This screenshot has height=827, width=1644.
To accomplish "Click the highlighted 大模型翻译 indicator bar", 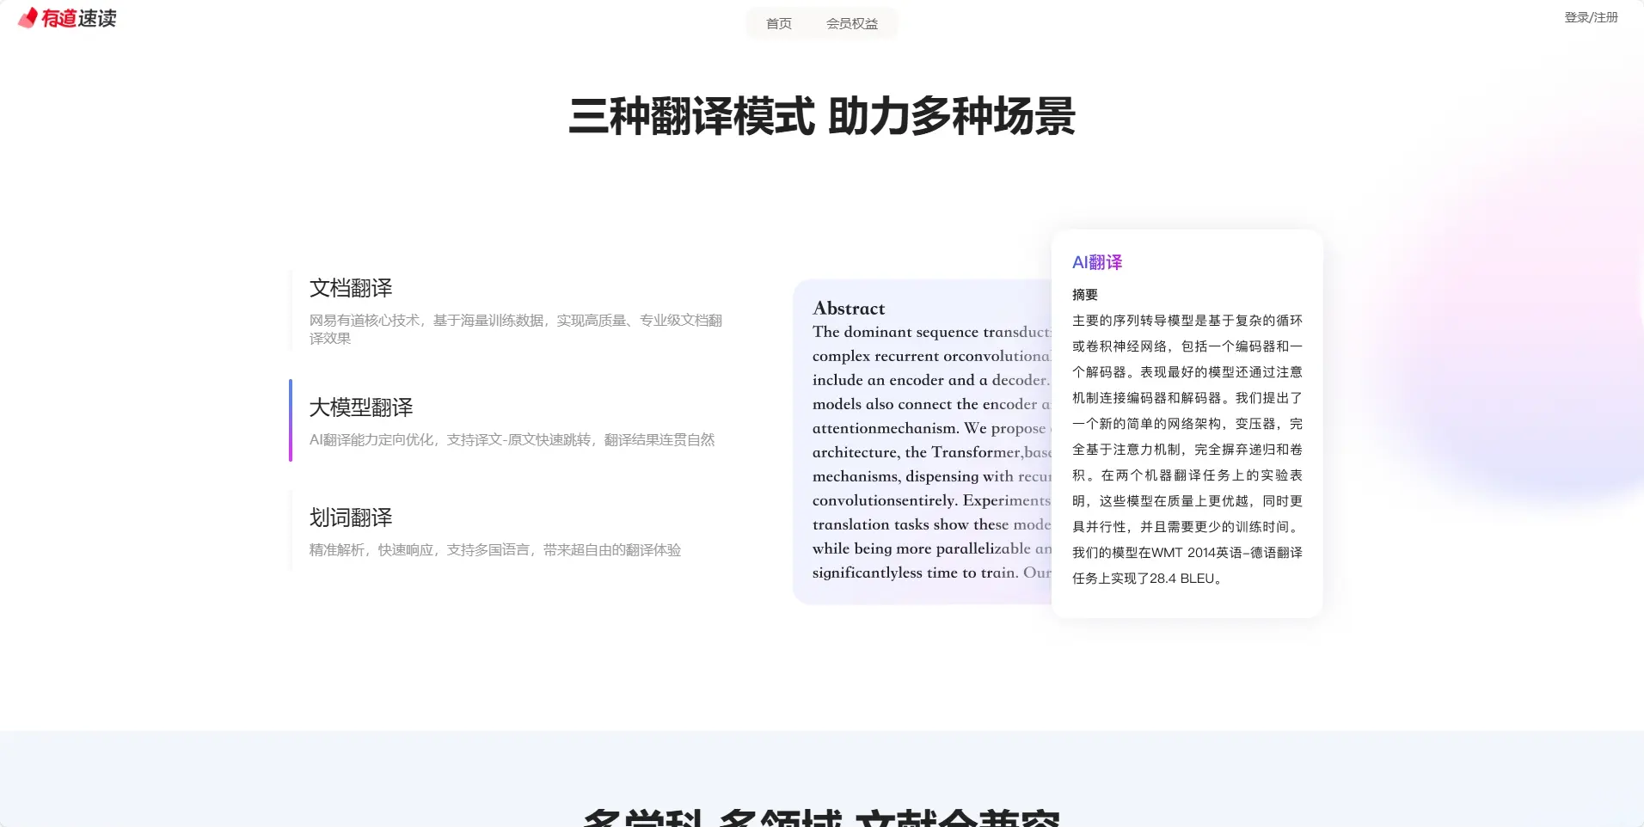I will [291, 420].
